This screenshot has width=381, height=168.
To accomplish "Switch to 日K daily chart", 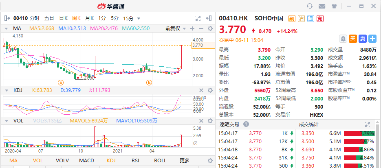I will (64, 18).
